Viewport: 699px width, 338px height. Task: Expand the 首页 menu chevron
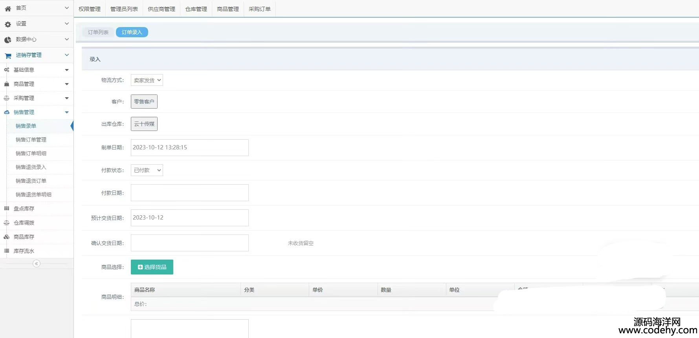click(x=67, y=8)
